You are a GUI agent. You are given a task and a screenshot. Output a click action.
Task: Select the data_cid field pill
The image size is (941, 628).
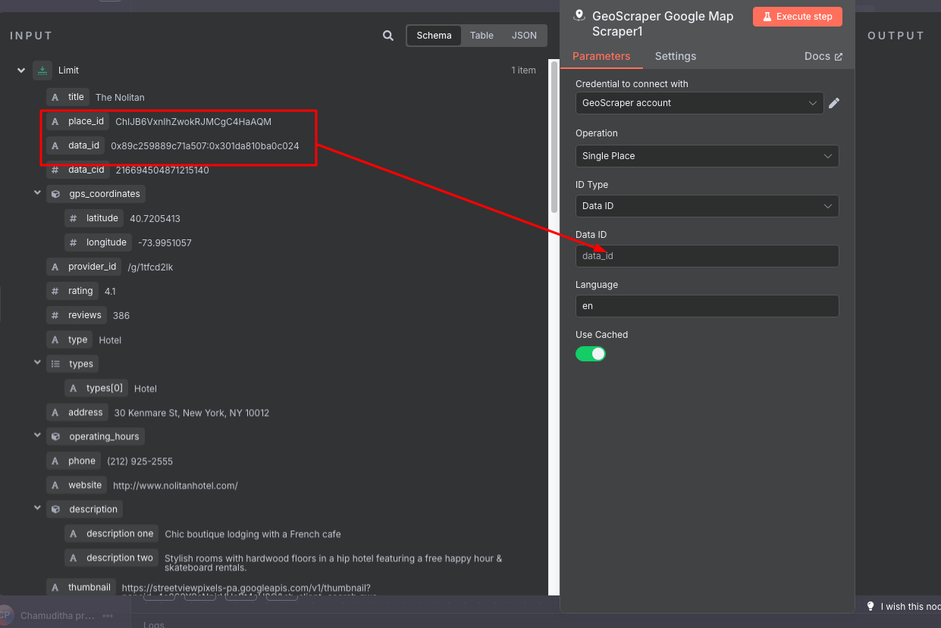click(77, 170)
